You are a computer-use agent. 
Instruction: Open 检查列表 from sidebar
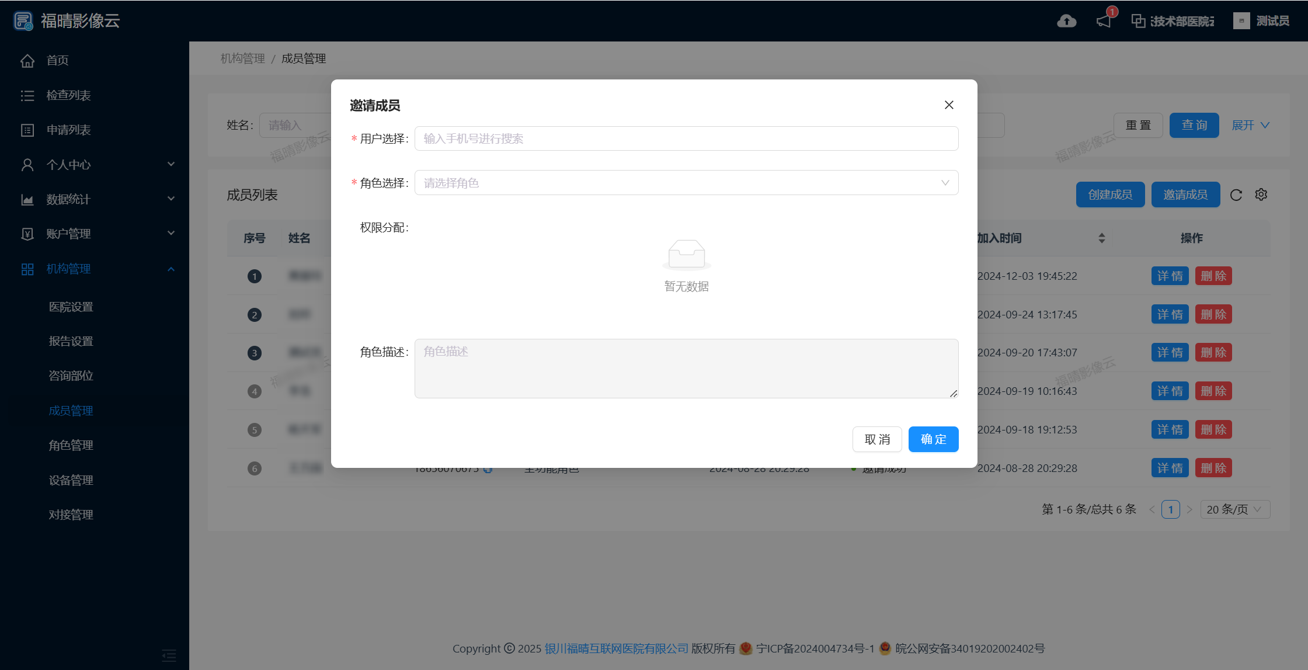point(68,95)
